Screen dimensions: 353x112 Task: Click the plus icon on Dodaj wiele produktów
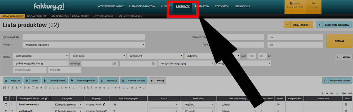pyautogui.click(x=319, y=25)
